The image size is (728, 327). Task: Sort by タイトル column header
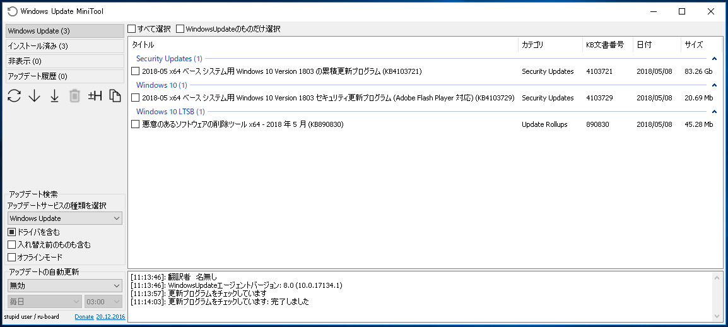tap(323, 45)
